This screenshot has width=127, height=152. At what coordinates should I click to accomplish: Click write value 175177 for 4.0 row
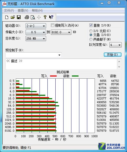(x=101, y=91)
